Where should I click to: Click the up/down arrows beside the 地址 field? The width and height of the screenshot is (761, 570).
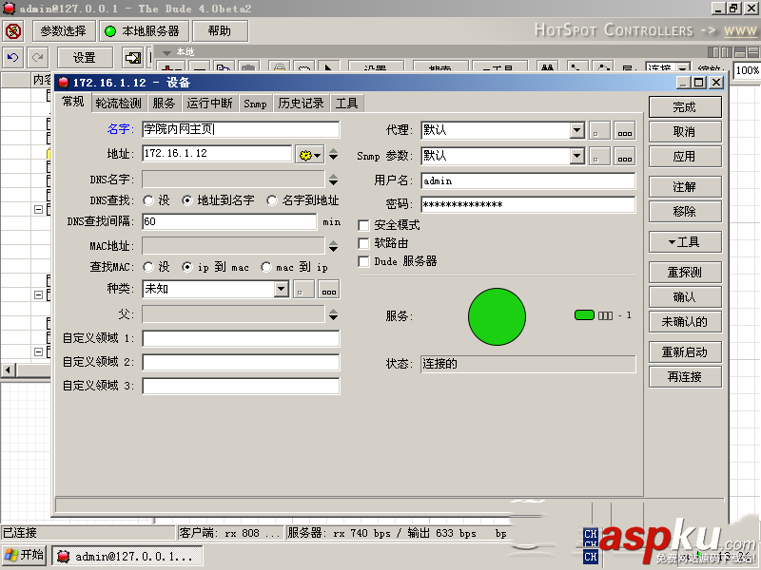334,155
